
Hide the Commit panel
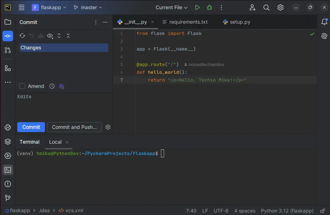(x=105, y=22)
